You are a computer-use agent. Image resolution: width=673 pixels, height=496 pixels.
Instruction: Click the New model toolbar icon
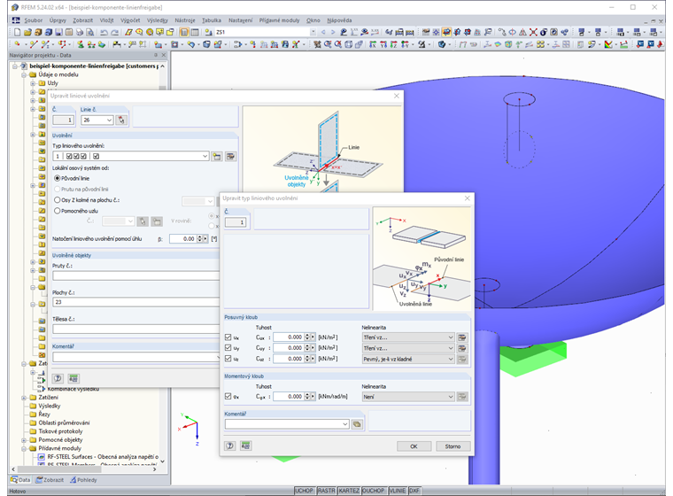[x=17, y=32]
